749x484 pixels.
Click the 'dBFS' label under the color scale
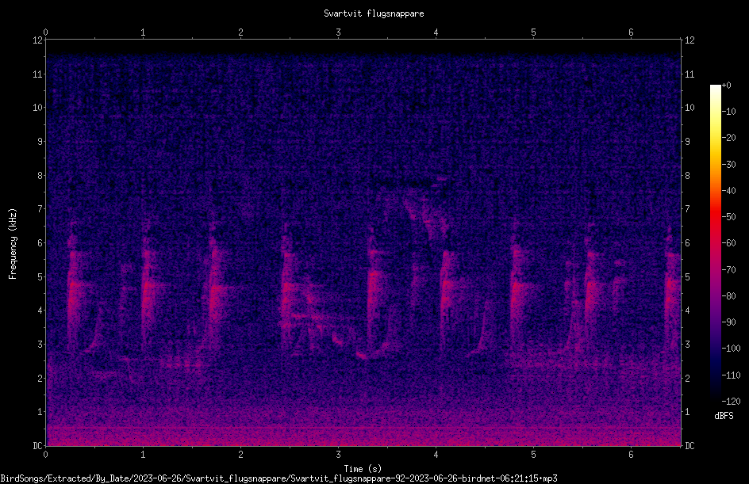[724, 416]
